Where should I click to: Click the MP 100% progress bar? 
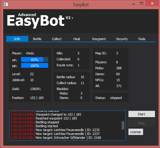(x=34, y=65)
